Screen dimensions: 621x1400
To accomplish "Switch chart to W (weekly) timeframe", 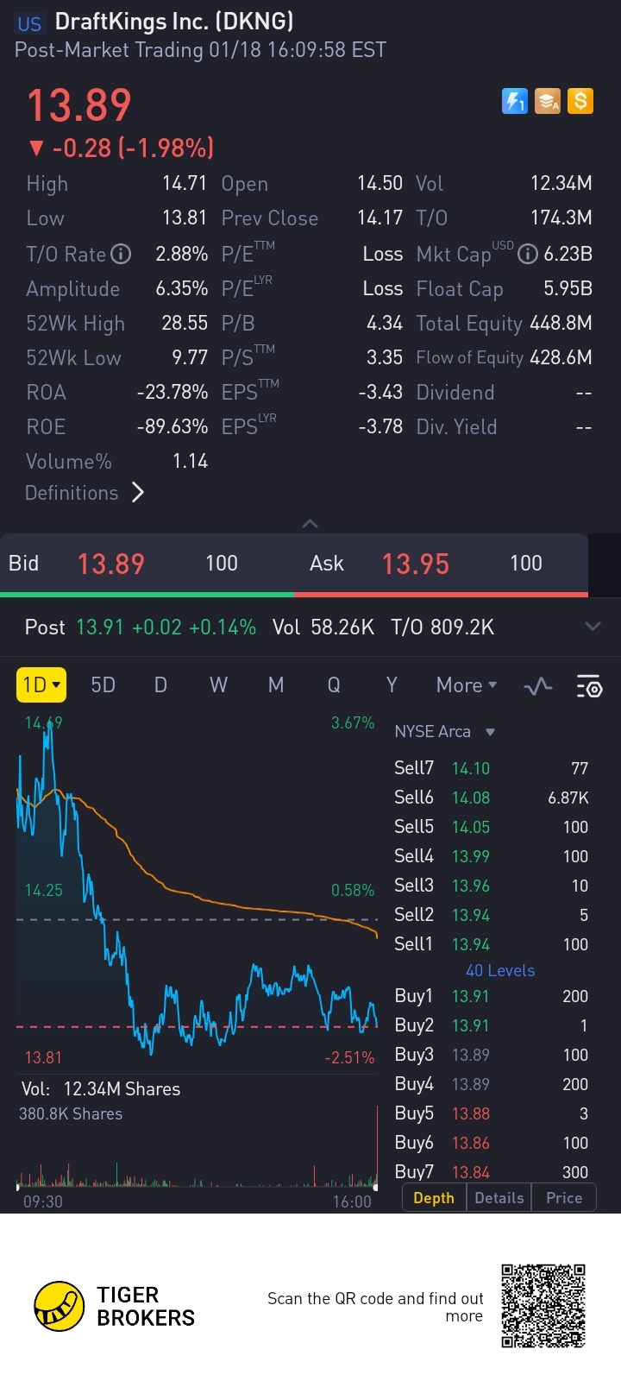I will point(219,685).
